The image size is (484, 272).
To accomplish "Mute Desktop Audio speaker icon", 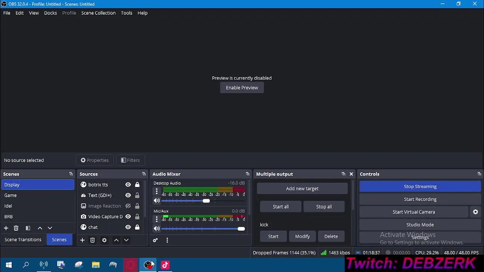I will point(157,201).
